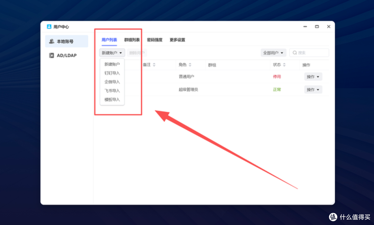Open AD/LDAP in the sidebar
The width and height of the screenshot is (374, 225).
tap(66, 56)
